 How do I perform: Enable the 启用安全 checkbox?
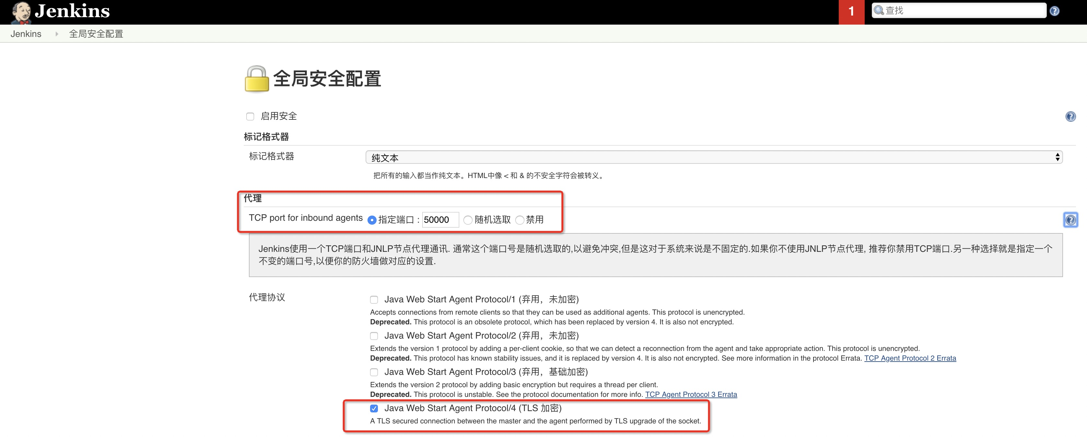[x=250, y=117]
